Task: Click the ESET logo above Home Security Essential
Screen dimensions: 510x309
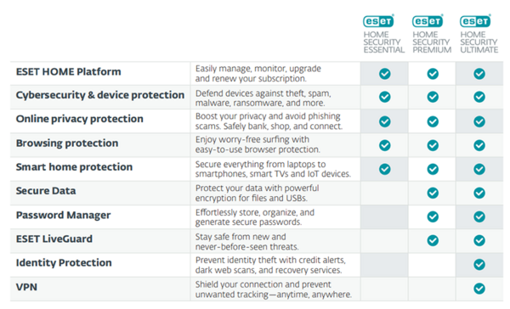Action: [378, 21]
